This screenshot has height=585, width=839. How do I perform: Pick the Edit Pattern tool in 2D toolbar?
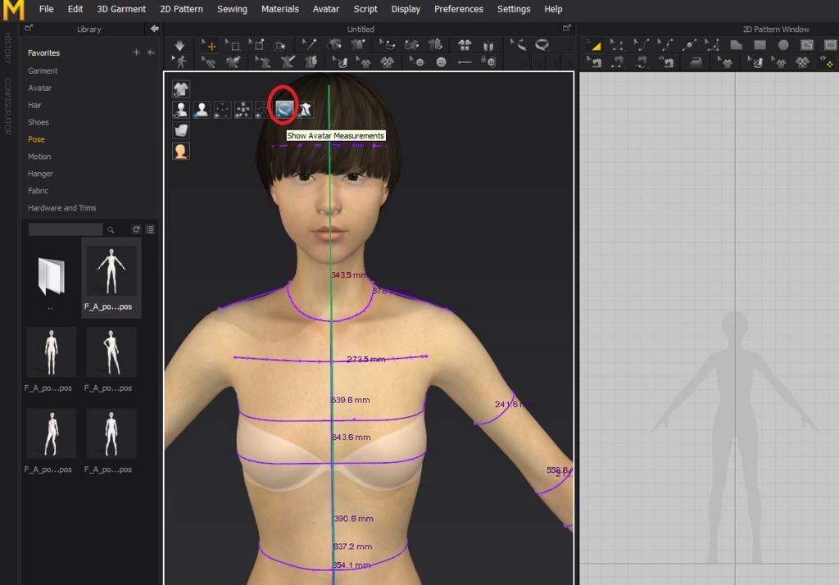coord(618,46)
